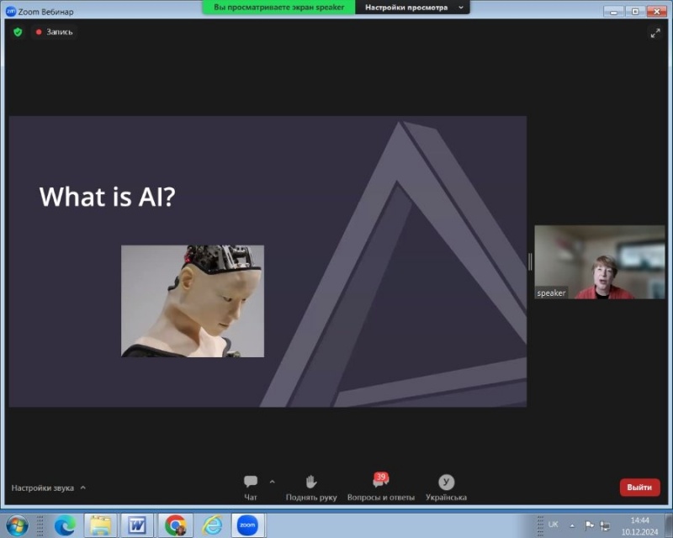This screenshot has width=673, height=538.
Task: Select the speaker video thumbnail
Action: click(x=599, y=262)
